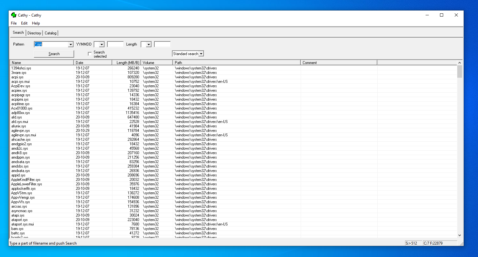The width and height of the screenshot is (478, 257).
Task: Open the Pattern dropdown list
Action: (x=71, y=45)
